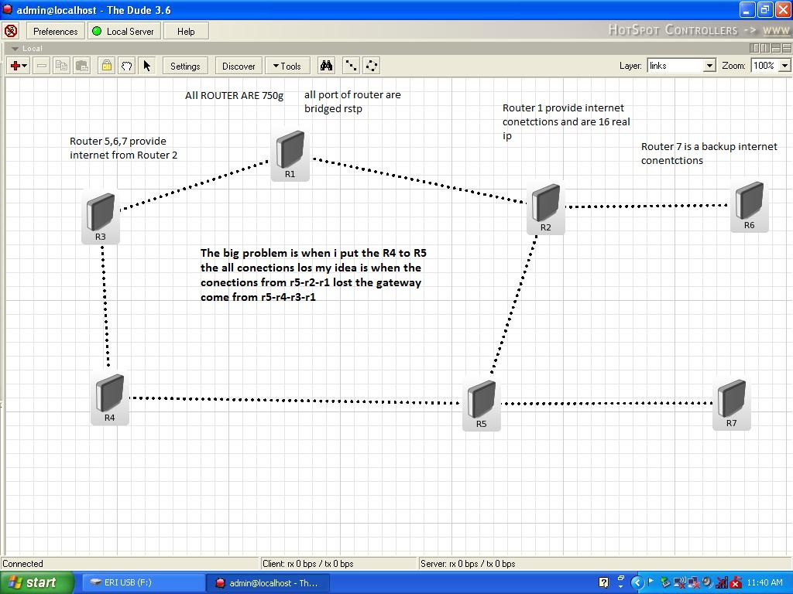This screenshot has width=793, height=594.
Task: Open the Preferences menu
Action: (56, 31)
